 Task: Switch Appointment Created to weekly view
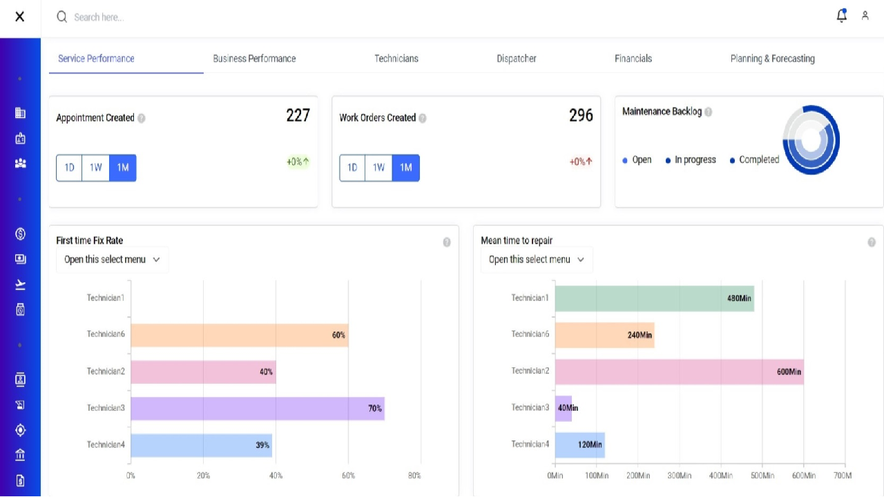[95, 167]
